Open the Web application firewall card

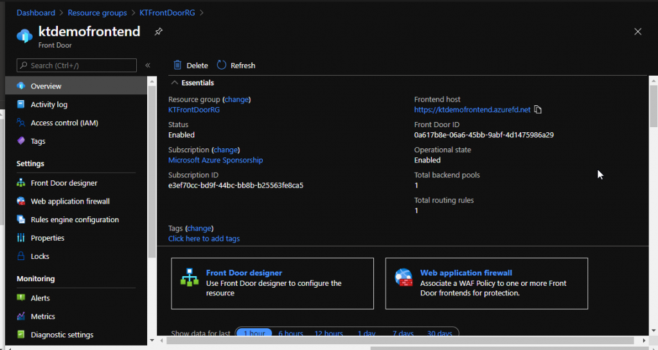(486, 283)
